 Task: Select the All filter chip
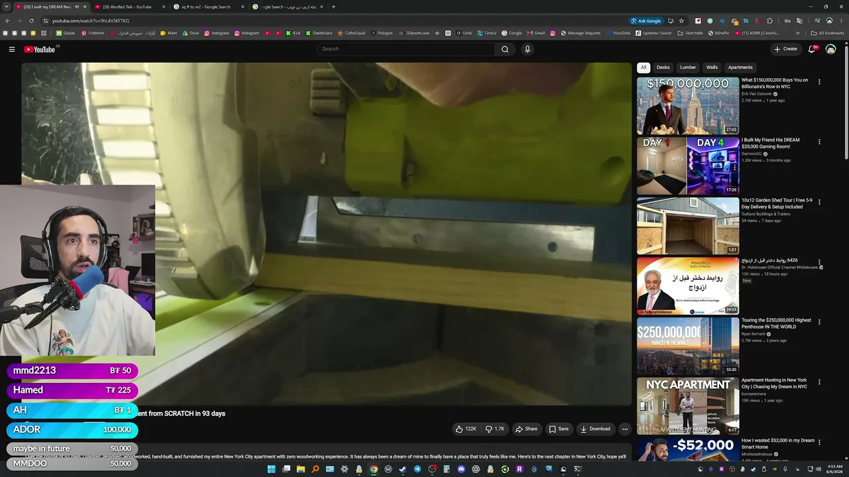coord(643,67)
